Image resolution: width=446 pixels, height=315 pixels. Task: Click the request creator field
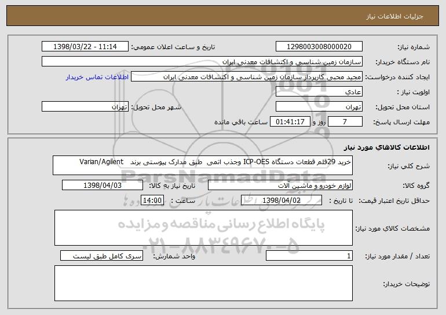point(247,77)
